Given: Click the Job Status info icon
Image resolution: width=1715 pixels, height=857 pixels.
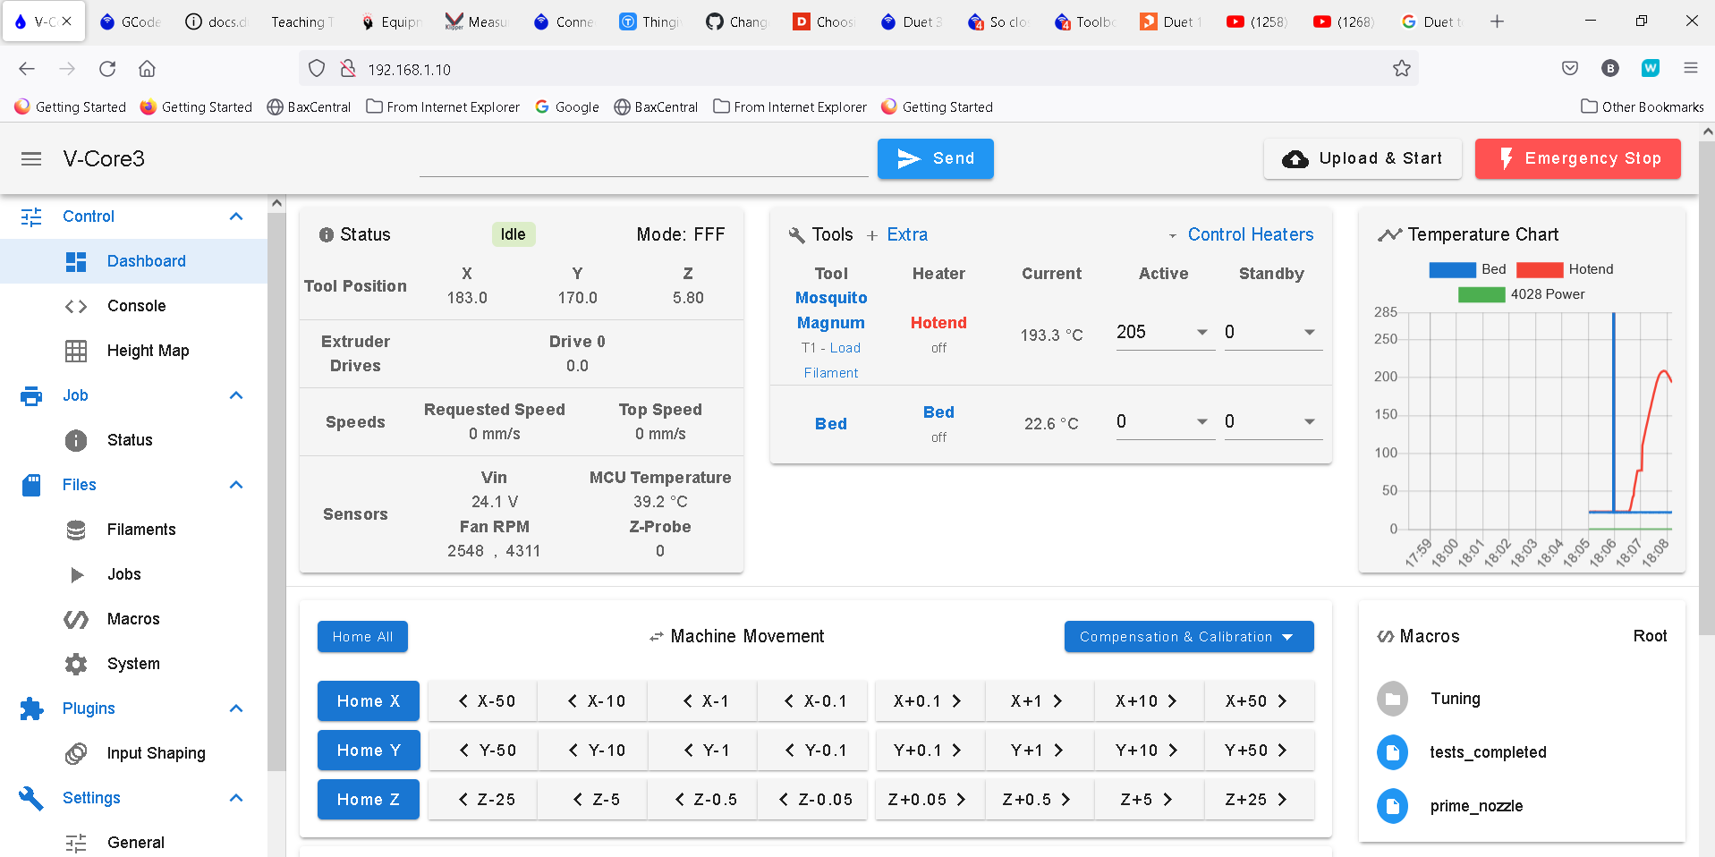Looking at the screenshot, I should click(x=76, y=440).
